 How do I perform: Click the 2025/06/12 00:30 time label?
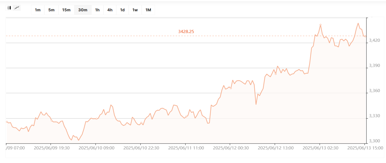tap(230, 148)
